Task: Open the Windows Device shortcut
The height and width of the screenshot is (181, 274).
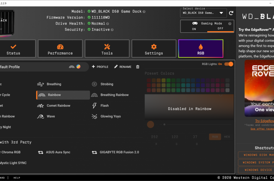Action: tap(256, 170)
